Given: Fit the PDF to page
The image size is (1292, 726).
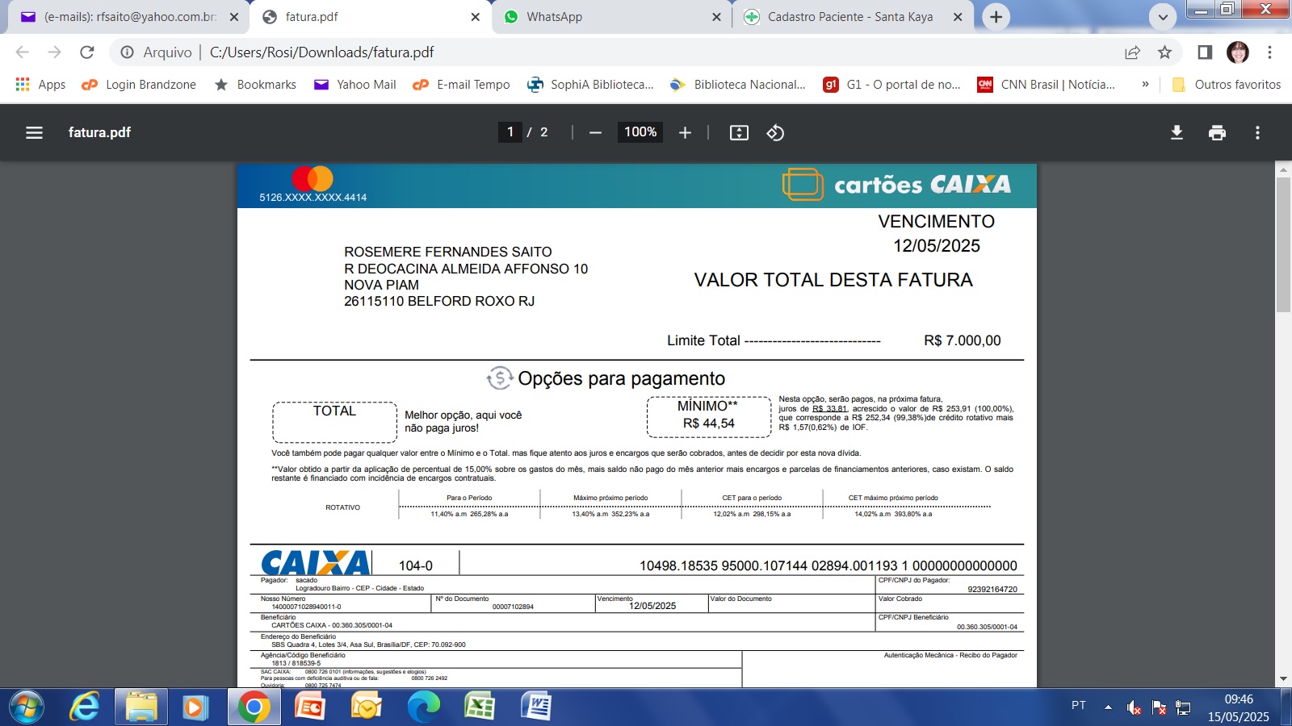Looking at the screenshot, I should tap(739, 132).
